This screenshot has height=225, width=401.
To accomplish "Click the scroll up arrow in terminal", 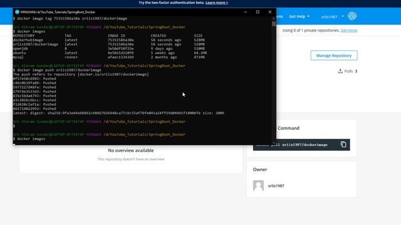I will [x=274, y=19].
